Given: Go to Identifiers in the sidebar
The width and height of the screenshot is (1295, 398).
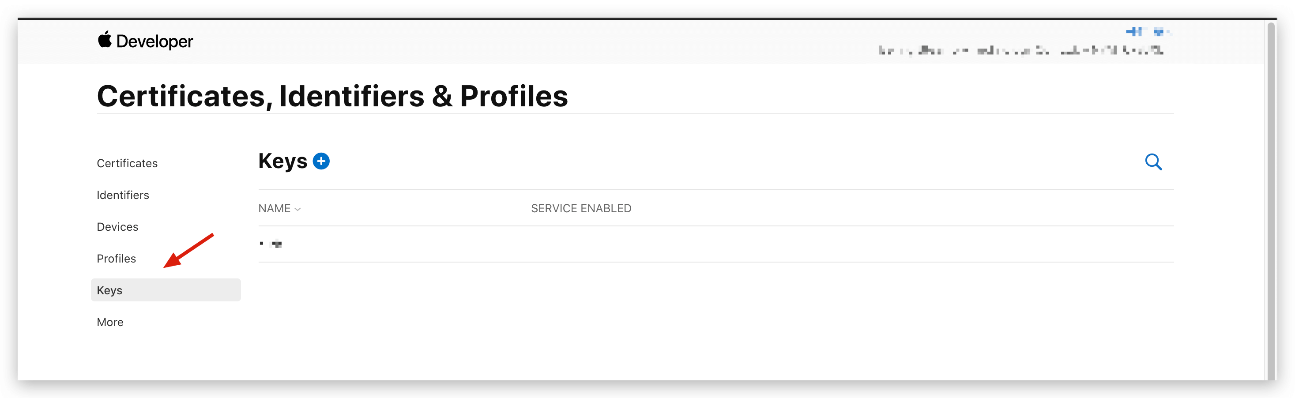Looking at the screenshot, I should coord(123,195).
